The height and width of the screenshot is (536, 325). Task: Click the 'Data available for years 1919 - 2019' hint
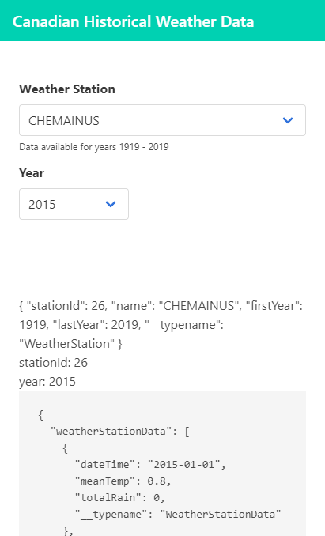point(94,147)
